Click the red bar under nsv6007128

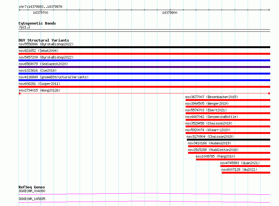coord(246,173)
